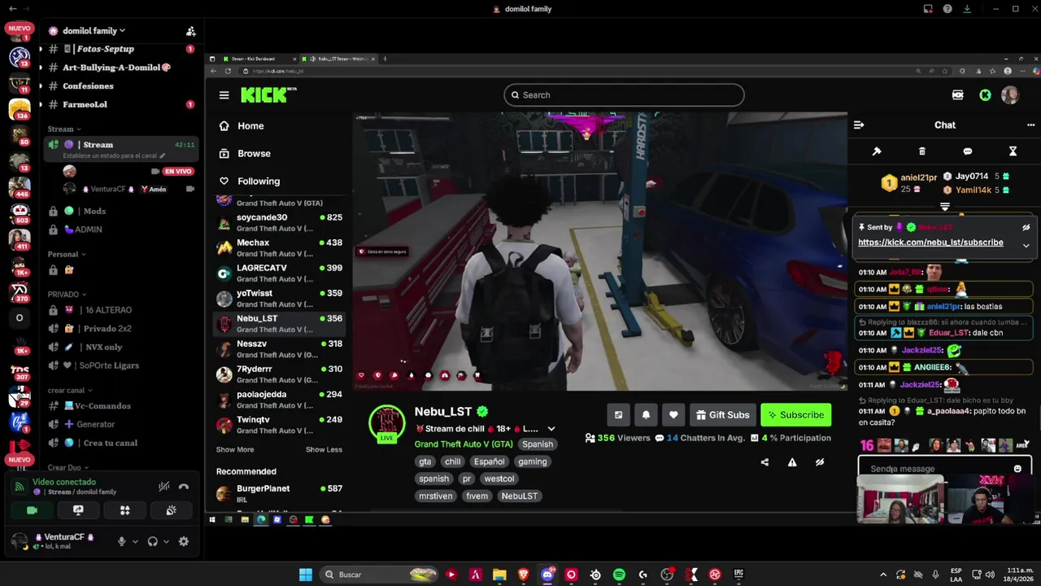Click the share icon under viewer stats
The width and height of the screenshot is (1041, 586).
pyautogui.click(x=764, y=462)
